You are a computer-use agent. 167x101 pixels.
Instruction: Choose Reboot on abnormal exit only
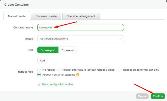(x=120, y=70)
